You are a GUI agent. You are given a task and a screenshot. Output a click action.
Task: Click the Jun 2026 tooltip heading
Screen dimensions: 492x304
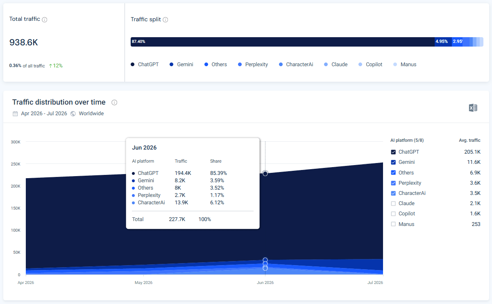[144, 148]
